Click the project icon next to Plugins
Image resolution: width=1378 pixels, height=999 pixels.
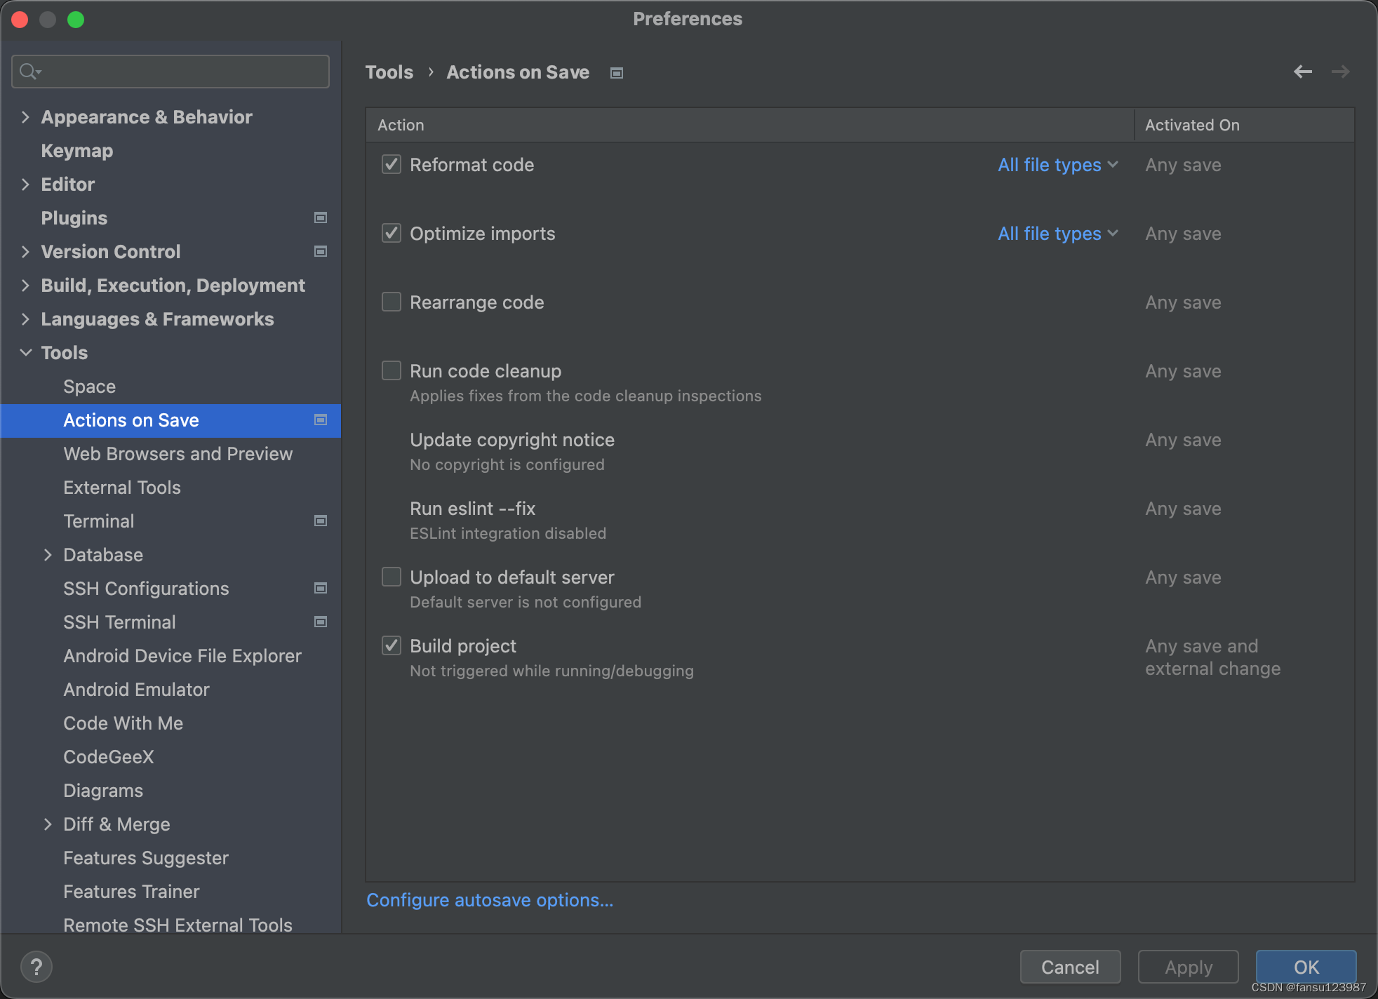click(x=321, y=217)
